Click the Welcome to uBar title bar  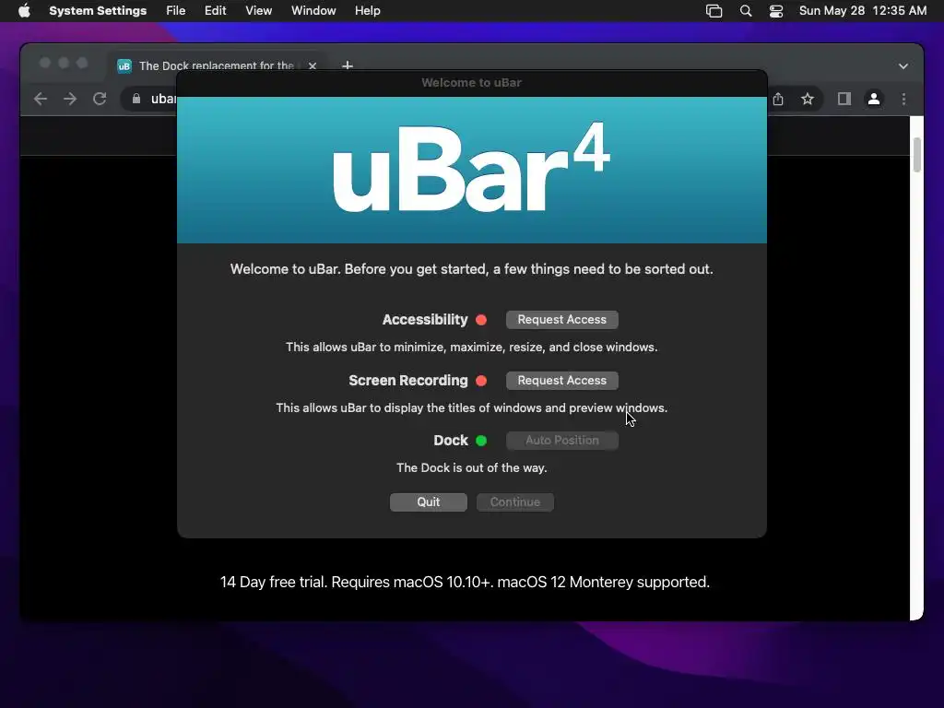tap(471, 83)
